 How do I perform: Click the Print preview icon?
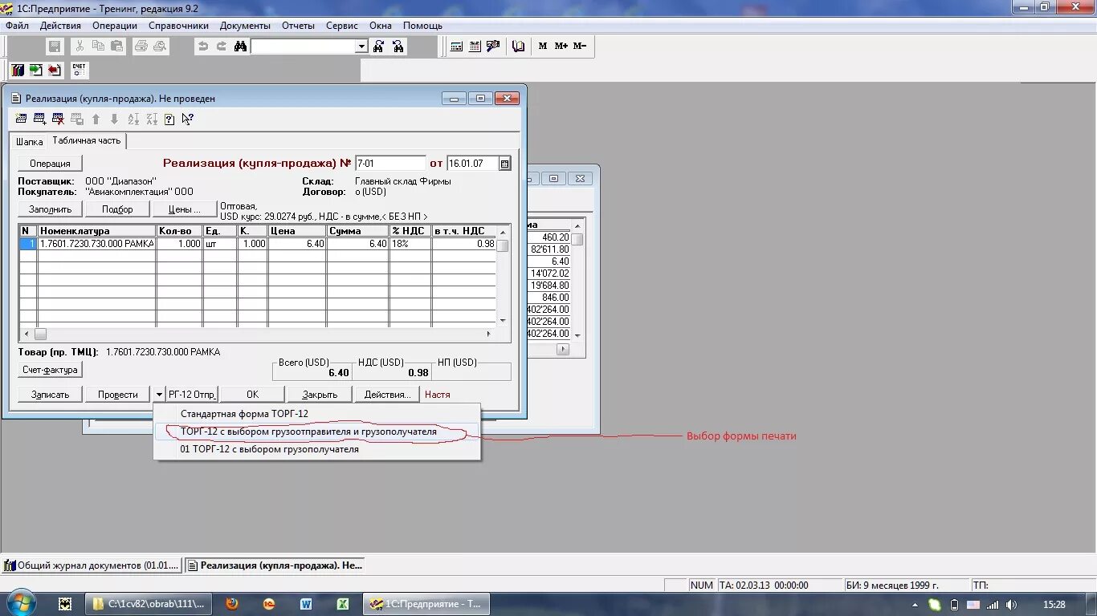tap(160, 47)
